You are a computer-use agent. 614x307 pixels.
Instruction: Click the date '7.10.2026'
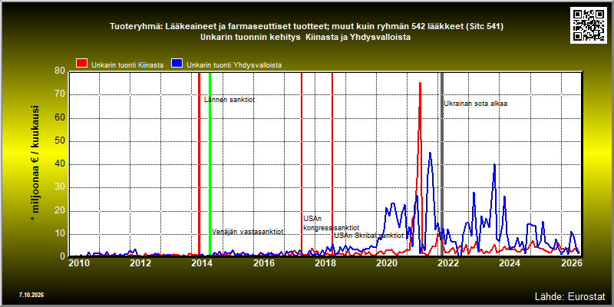click(31, 295)
